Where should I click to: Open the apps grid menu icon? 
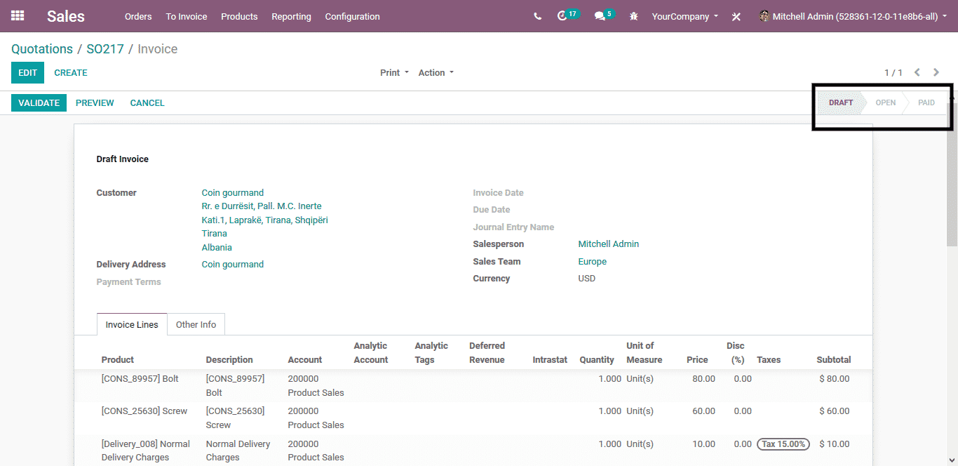tap(18, 15)
